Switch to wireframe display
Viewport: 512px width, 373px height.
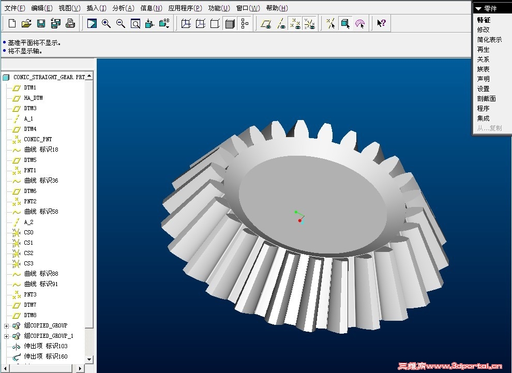186,23
